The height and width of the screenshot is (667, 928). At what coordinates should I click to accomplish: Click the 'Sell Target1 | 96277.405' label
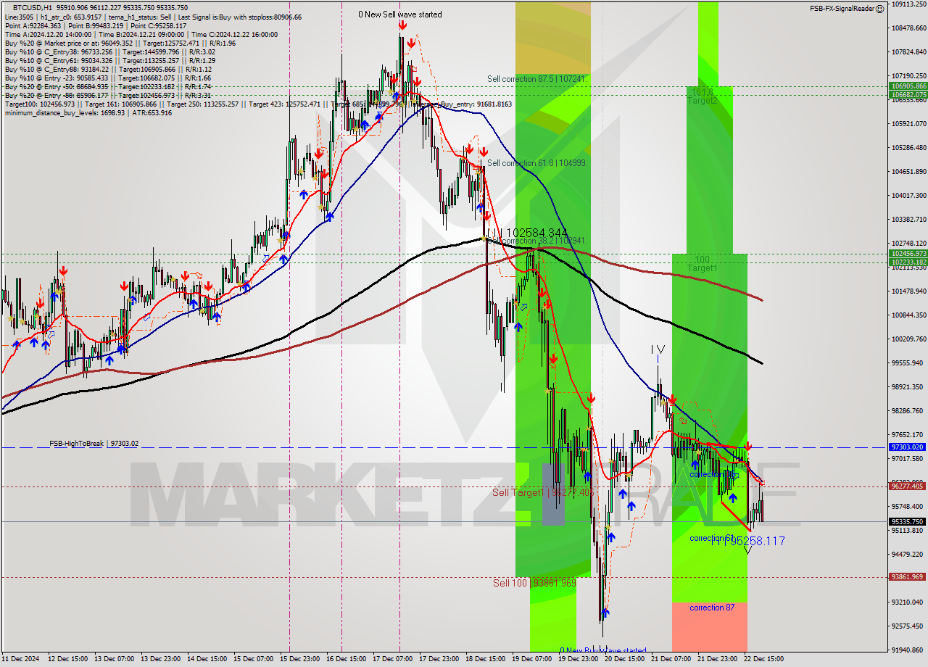[544, 492]
